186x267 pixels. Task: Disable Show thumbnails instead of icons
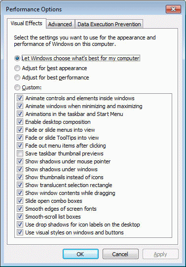coord(20,177)
